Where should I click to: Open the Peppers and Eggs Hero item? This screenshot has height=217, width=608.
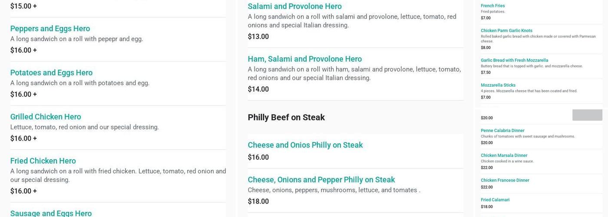tap(50, 29)
